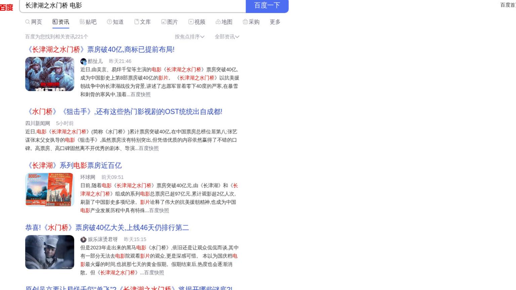The image size is (516, 290).
Task: Switch to the 网页 tab
Action: point(34,22)
